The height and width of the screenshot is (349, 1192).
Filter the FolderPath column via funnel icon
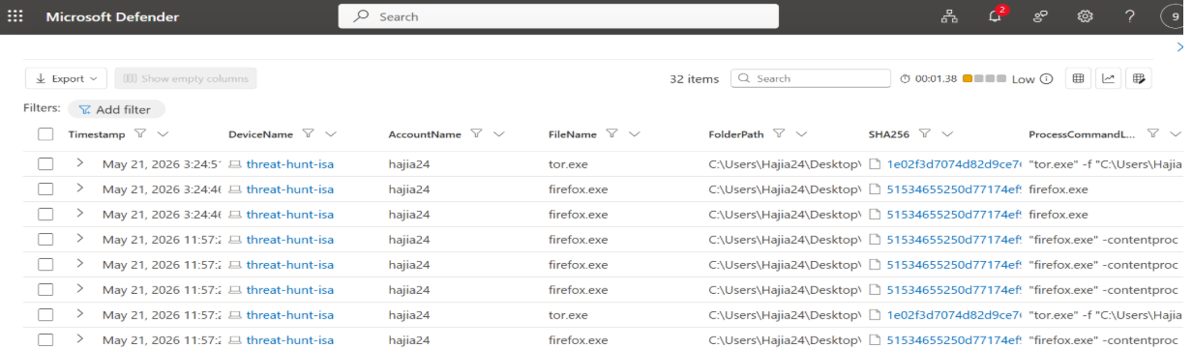(x=779, y=134)
